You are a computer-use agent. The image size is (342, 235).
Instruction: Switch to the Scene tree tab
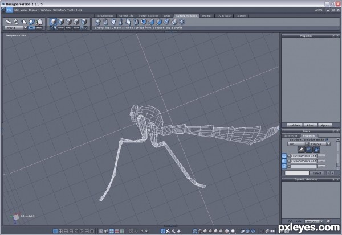291,135
